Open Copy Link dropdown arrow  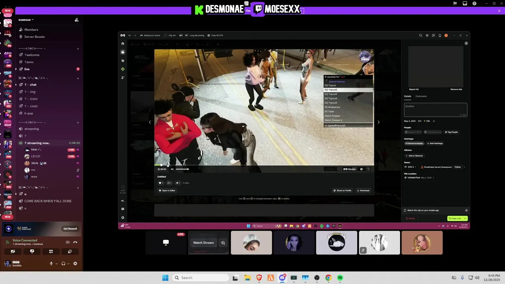point(465,218)
